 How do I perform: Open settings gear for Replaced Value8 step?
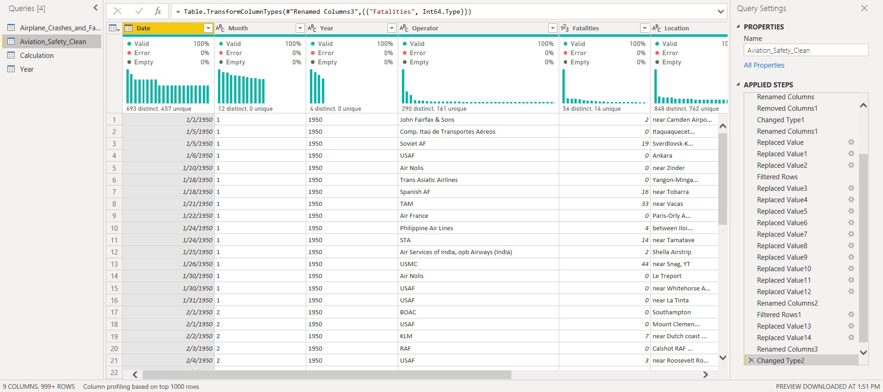click(851, 246)
